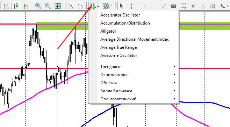
Task: Open the chart templates icon
Action: point(106,6)
